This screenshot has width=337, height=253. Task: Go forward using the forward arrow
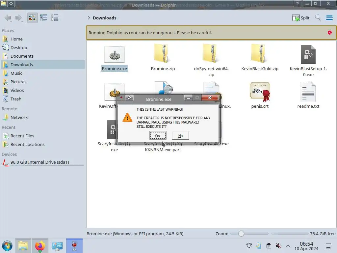click(x=18, y=18)
